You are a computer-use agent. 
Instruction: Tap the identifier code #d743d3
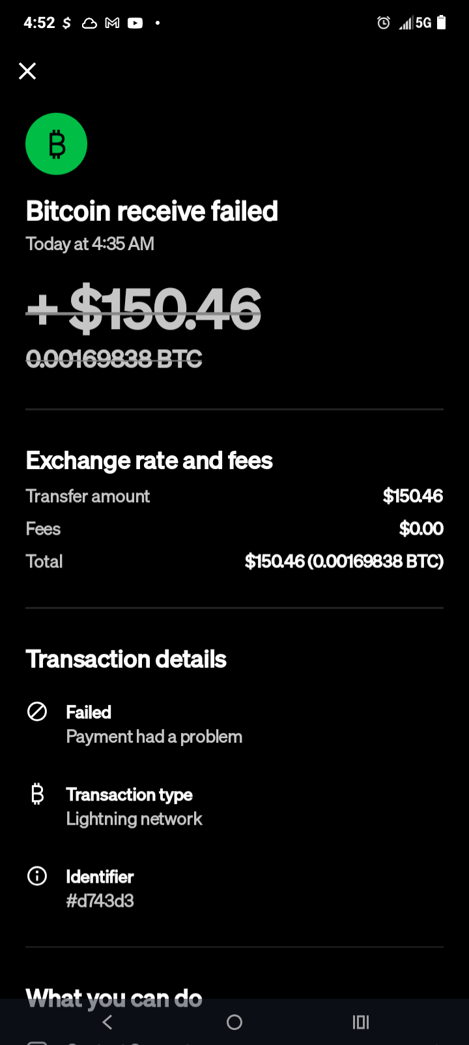pos(100,901)
